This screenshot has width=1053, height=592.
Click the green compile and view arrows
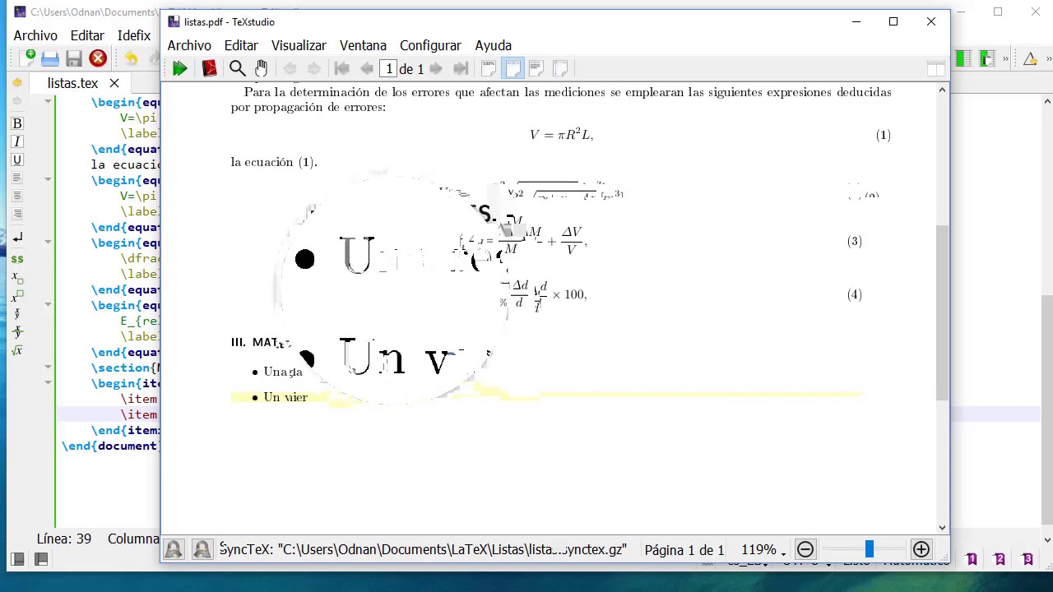[x=179, y=69]
